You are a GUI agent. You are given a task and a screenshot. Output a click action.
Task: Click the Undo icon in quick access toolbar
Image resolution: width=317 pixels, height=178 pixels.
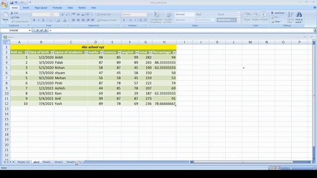coord(16,2)
